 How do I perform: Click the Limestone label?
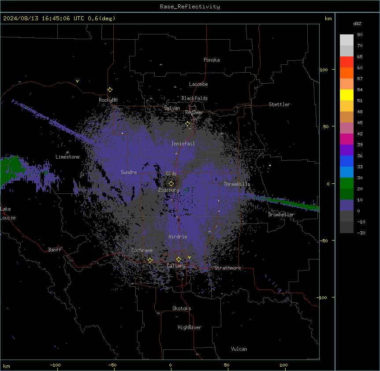click(x=67, y=157)
